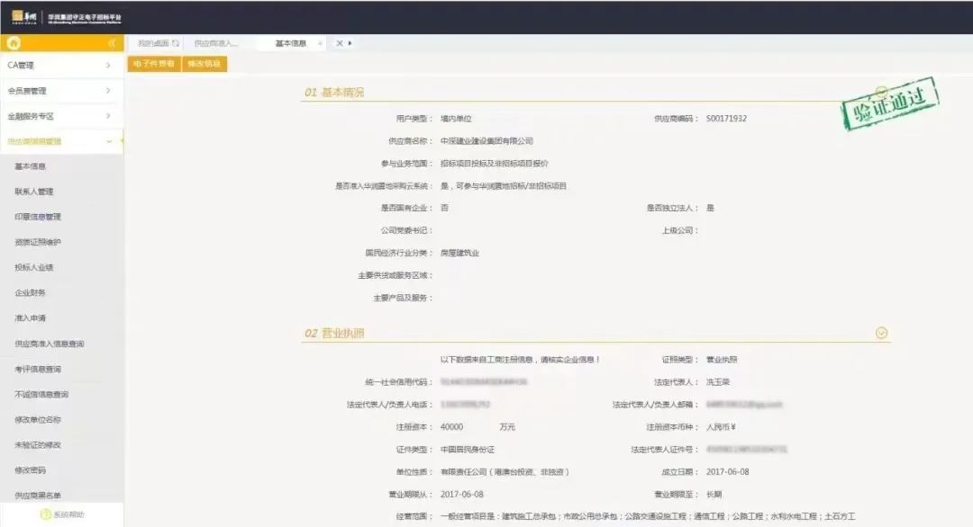Collapse the 供应商信息管理 menu
The height and width of the screenshot is (527, 973).
tap(108, 141)
